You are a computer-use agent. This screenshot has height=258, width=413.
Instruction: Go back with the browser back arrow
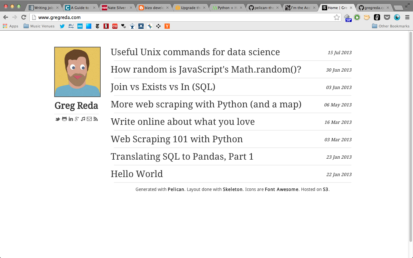(5, 17)
